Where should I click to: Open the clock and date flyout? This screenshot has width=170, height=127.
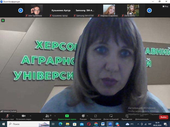click(x=157, y=124)
